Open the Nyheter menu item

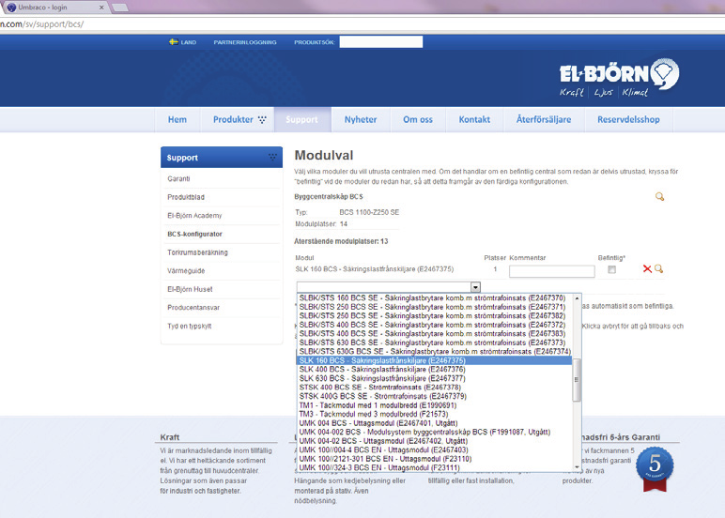point(361,120)
